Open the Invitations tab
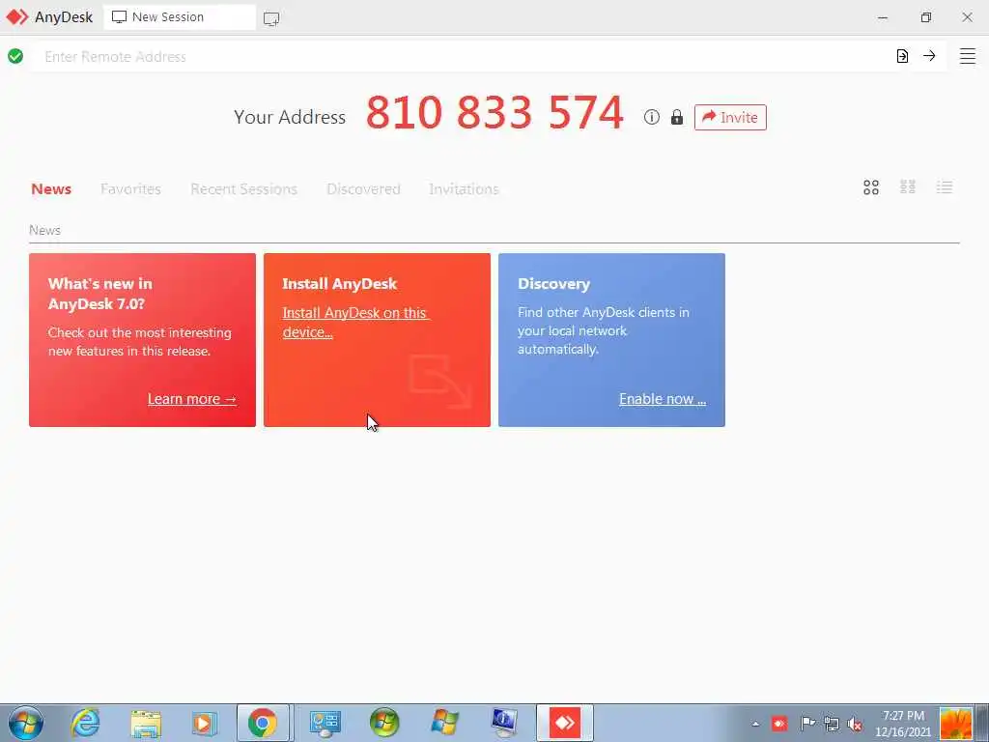Screen dimensions: 989x742 coord(464,188)
